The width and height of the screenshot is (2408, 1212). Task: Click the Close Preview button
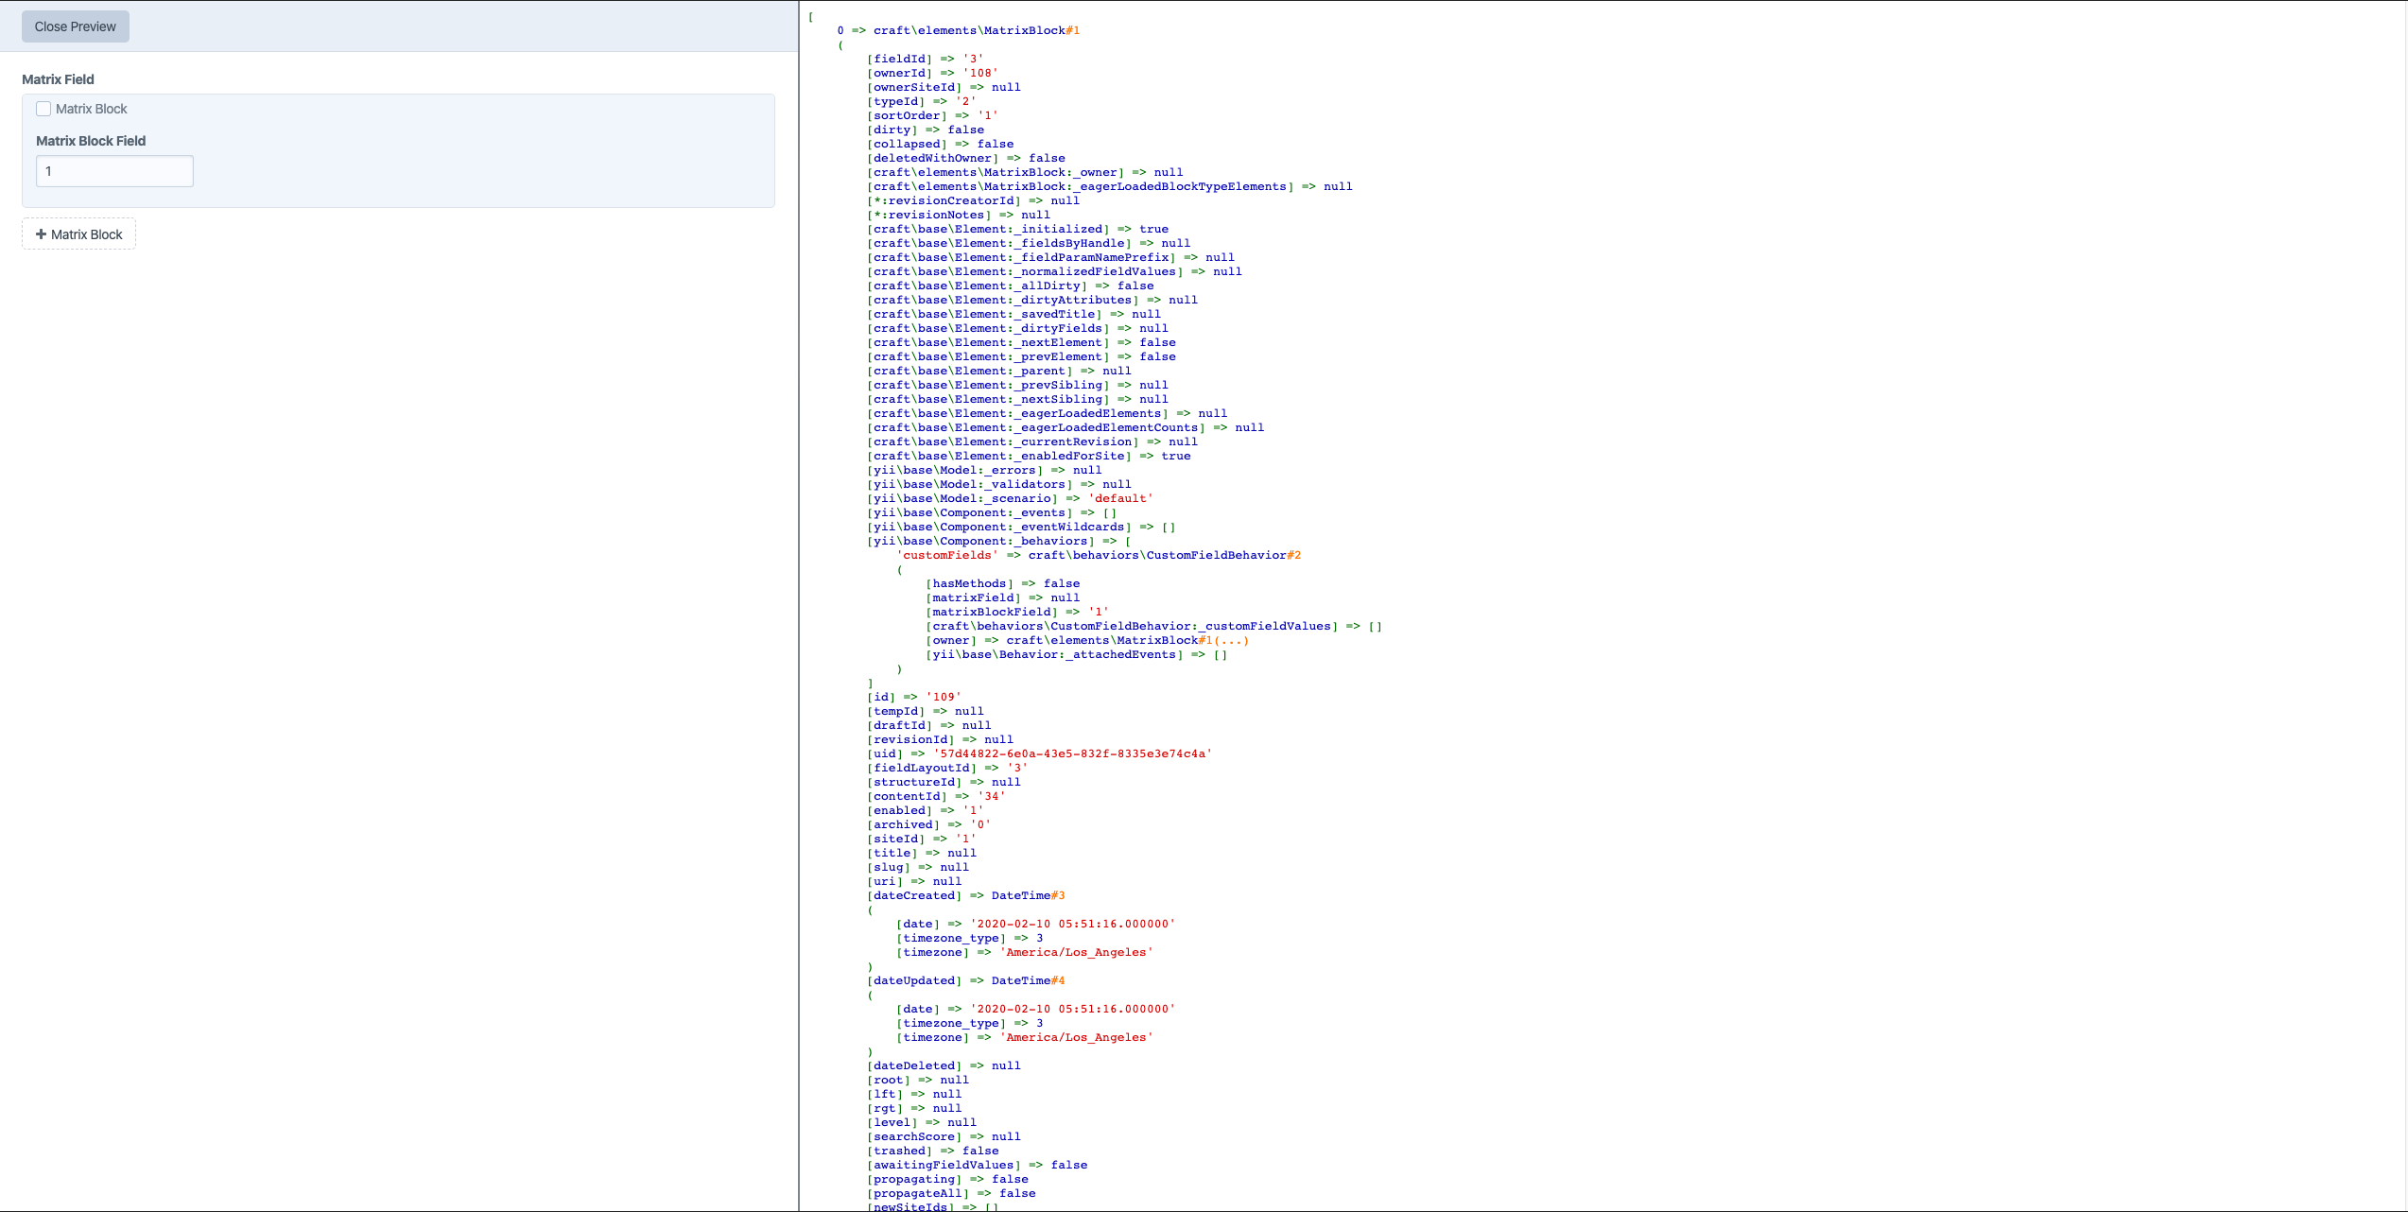point(75,26)
